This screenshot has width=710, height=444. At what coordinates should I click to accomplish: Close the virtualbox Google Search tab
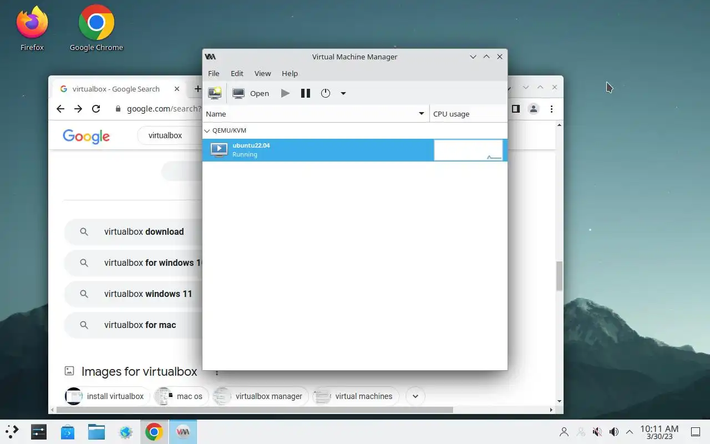pos(177,89)
